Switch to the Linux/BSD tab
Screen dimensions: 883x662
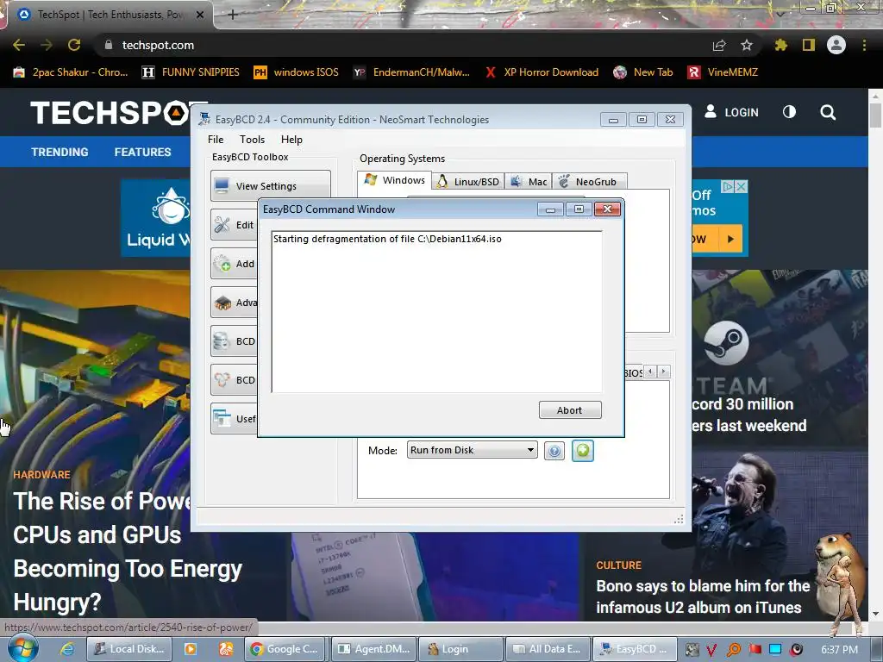(x=468, y=181)
